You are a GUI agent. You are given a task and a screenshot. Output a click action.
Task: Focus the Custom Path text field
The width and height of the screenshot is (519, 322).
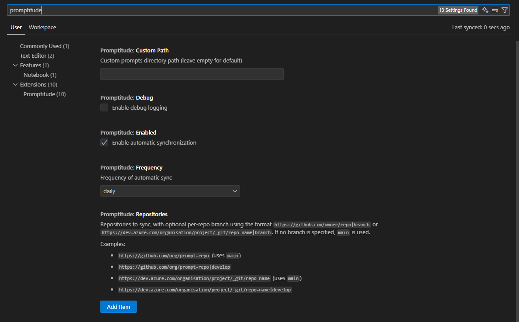[x=192, y=74]
